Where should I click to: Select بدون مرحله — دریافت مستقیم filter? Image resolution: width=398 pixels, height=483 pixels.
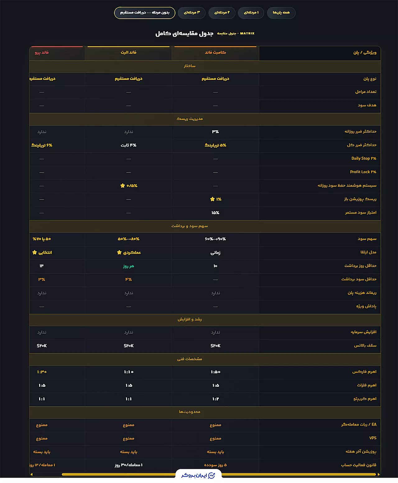145,13
